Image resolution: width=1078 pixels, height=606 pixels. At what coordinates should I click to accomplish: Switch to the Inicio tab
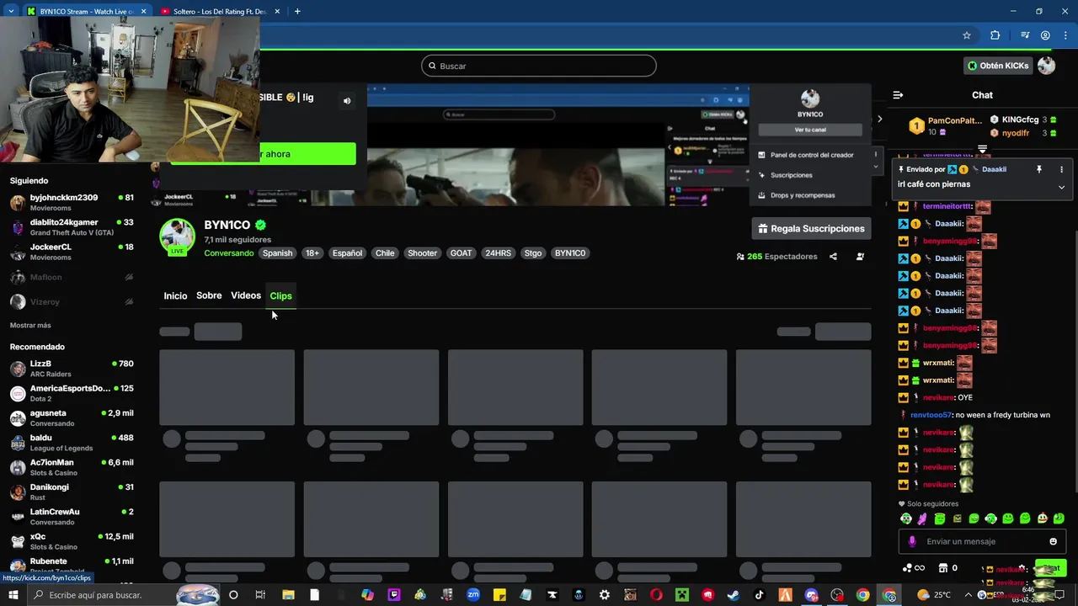click(175, 295)
